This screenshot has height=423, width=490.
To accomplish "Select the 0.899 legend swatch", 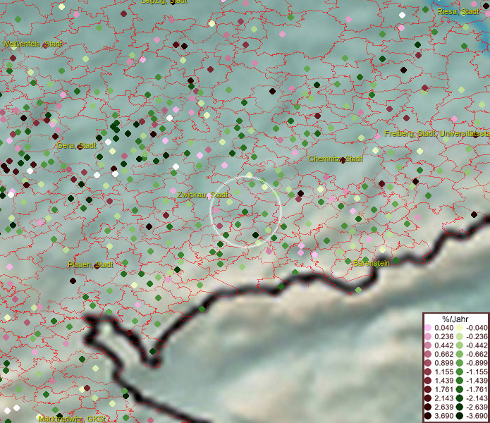I will click(428, 363).
